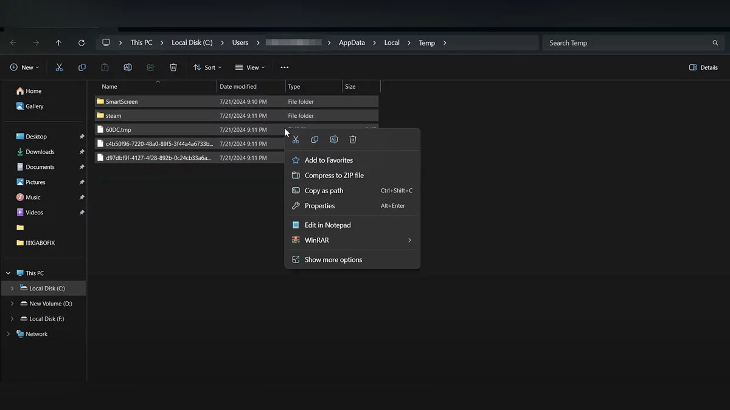Click the Copy icon in the toolbar
This screenshot has width=730, height=410.
[x=82, y=67]
